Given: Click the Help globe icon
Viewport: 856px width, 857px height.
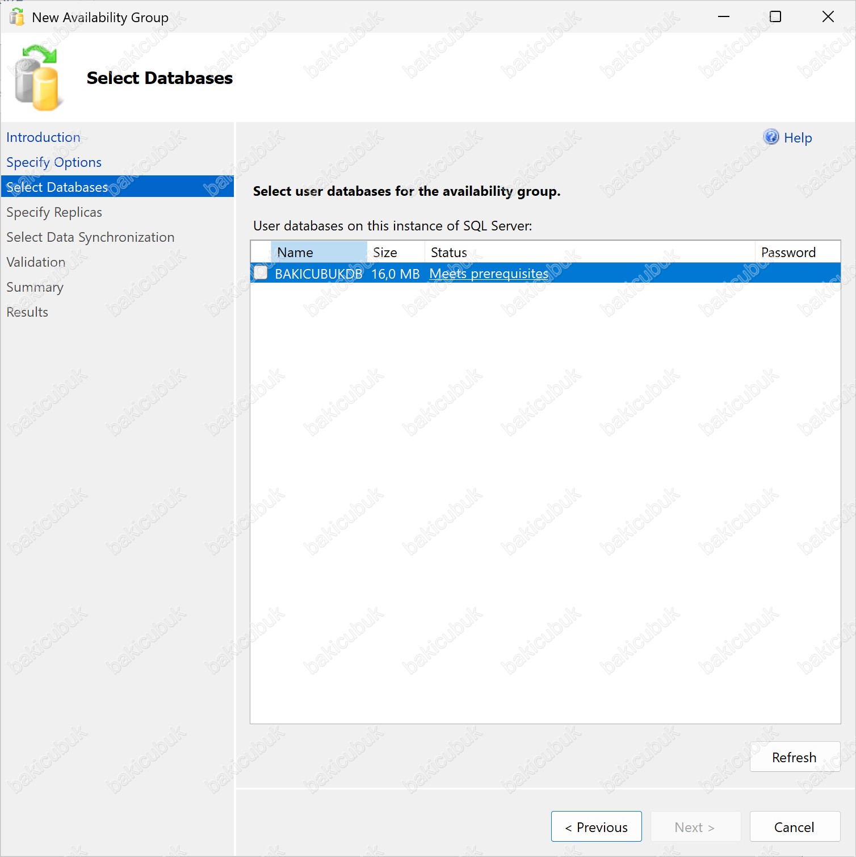Looking at the screenshot, I should pos(771,137).
